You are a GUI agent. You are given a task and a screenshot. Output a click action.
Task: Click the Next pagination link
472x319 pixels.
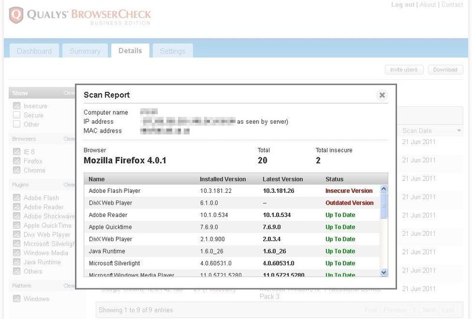coord(429,310)
